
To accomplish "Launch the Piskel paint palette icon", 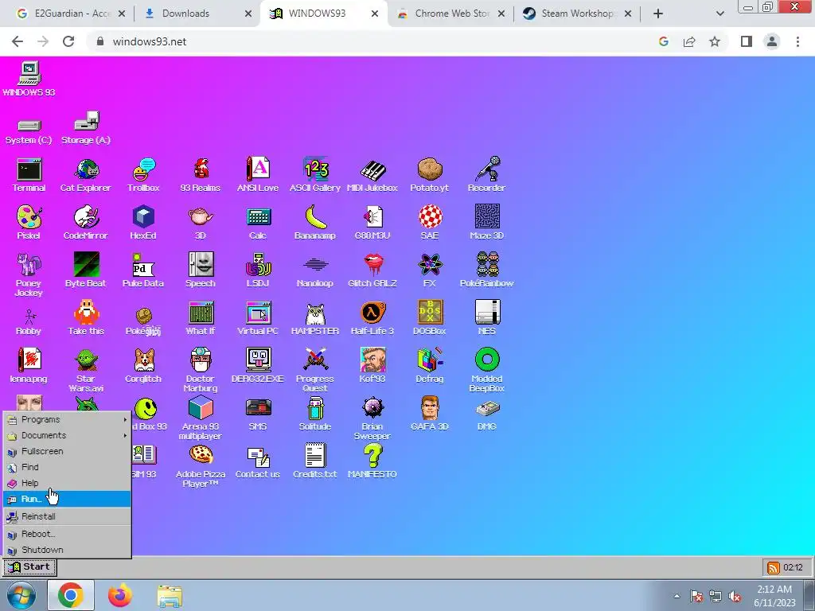I will tap(29, 223).
